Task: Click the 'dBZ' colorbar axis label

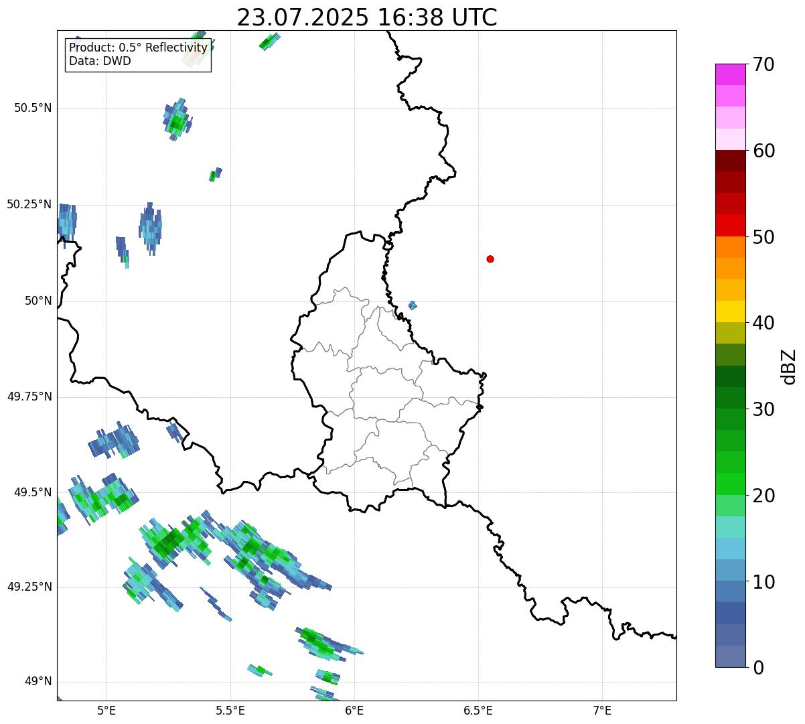Action: [x=789, y=366]
